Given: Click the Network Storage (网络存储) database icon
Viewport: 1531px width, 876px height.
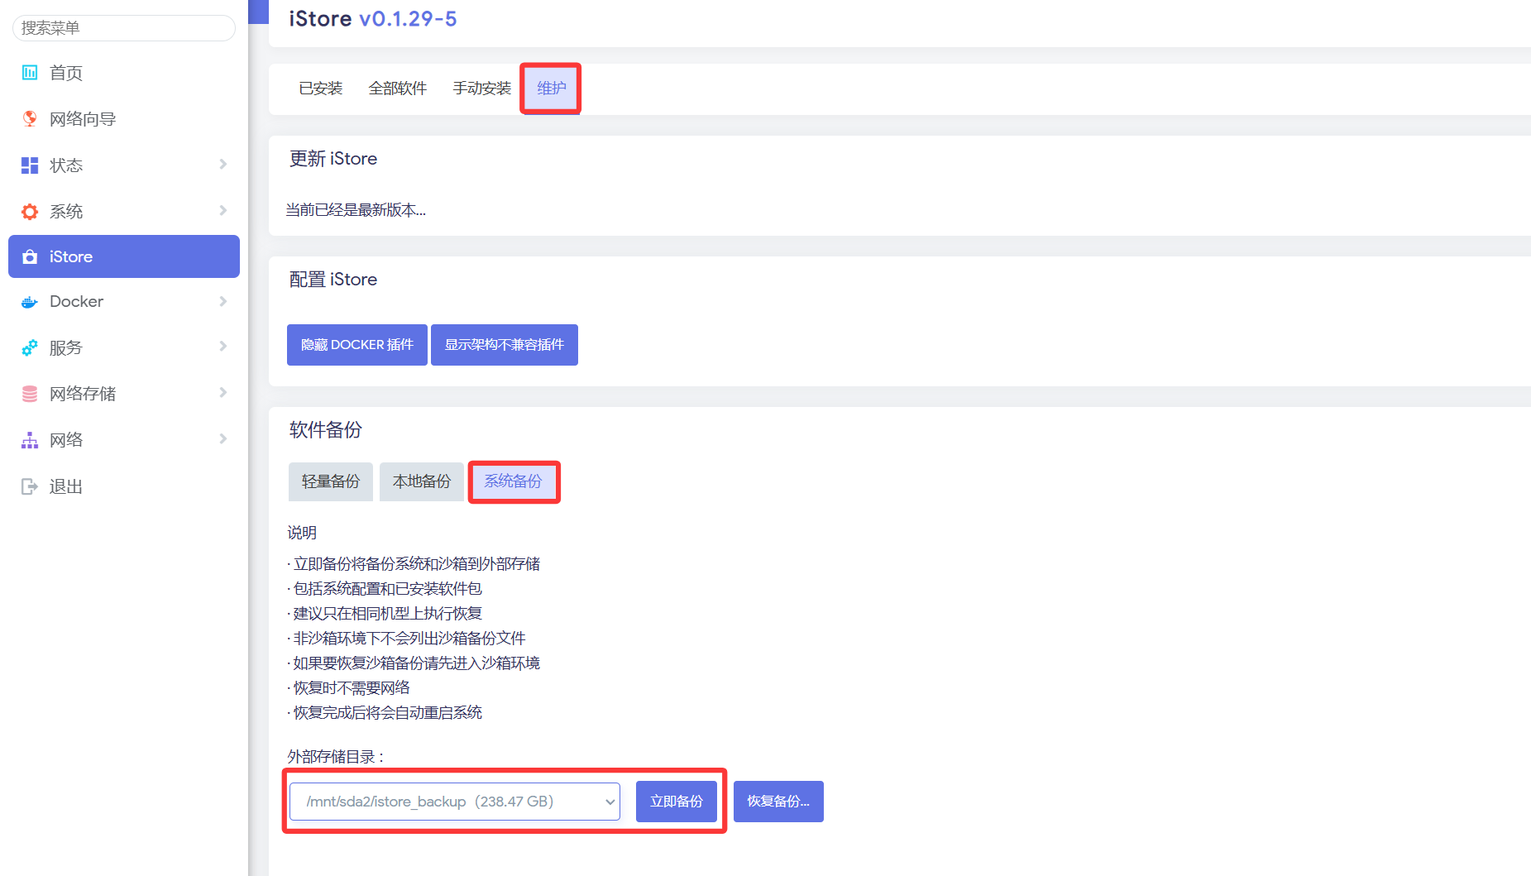Looking at the screenshot, I should [x=30, y=394].
